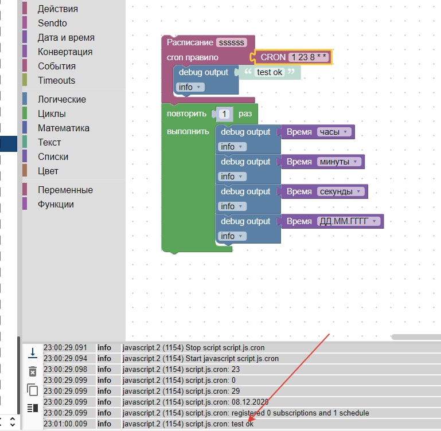This screenshot has width=441, height=431.
Task: Click log line Start javascript script.js.cron
Action: click(x=200, y=358)
